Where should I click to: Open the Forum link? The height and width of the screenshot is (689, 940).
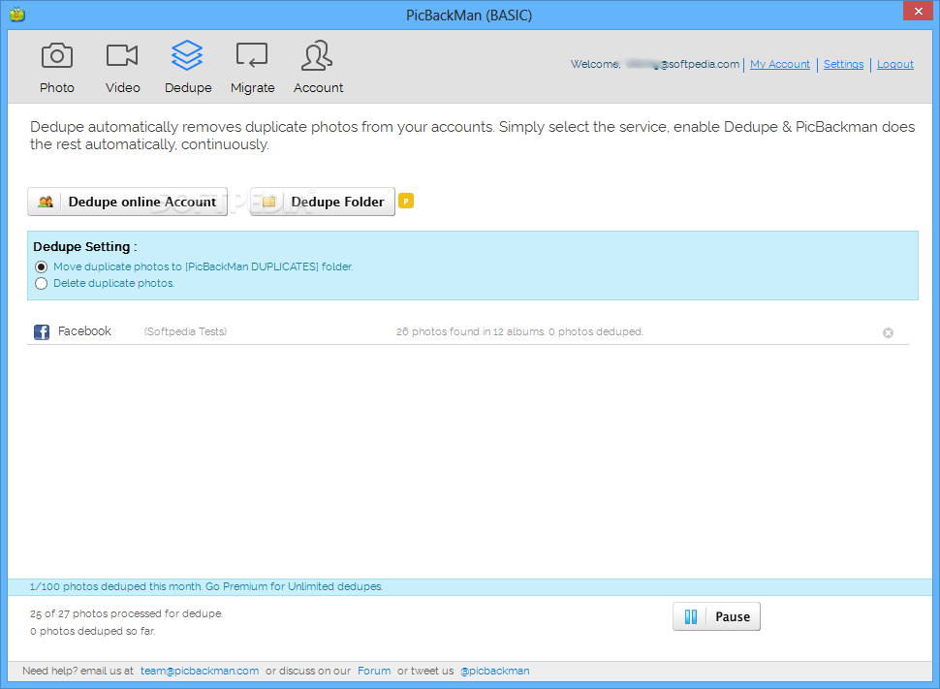coord(374,671)
